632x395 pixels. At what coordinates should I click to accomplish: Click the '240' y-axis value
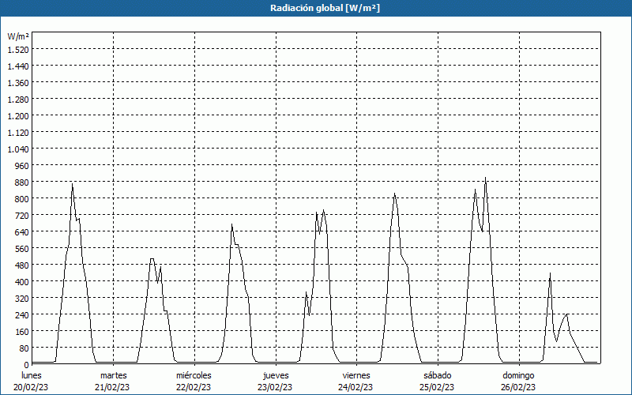pyautogui.click(x=22, y=315)
